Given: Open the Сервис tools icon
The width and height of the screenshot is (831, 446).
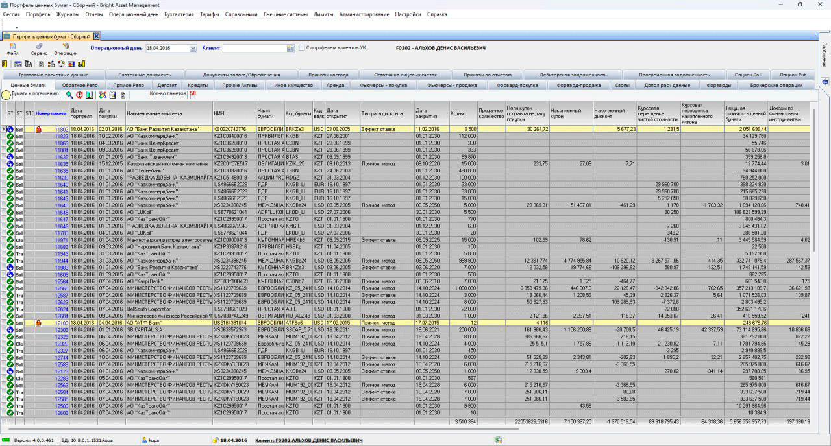Looking at the screenshot, I should tap(39, 47).
